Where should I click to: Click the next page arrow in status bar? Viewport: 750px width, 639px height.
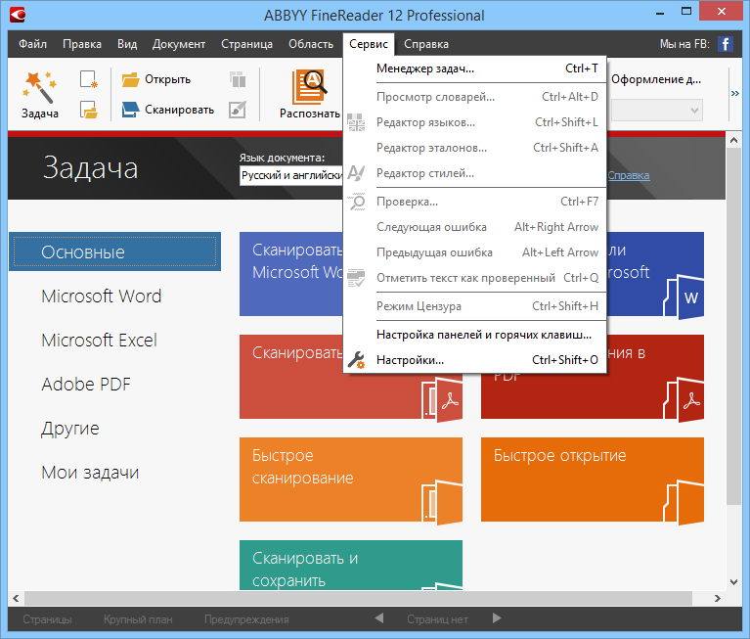pos(497,618)
